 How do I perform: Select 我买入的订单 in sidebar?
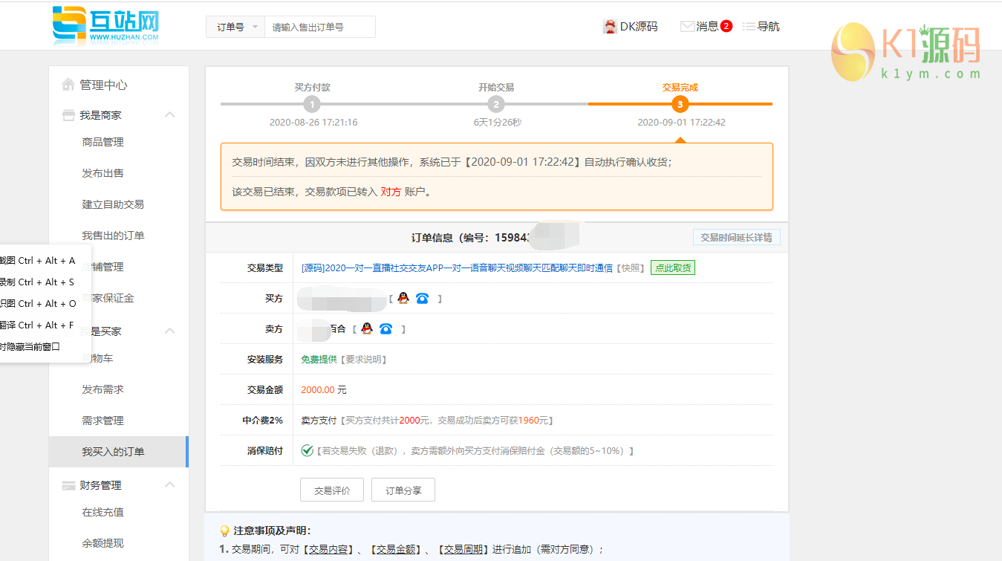point(113,452)
